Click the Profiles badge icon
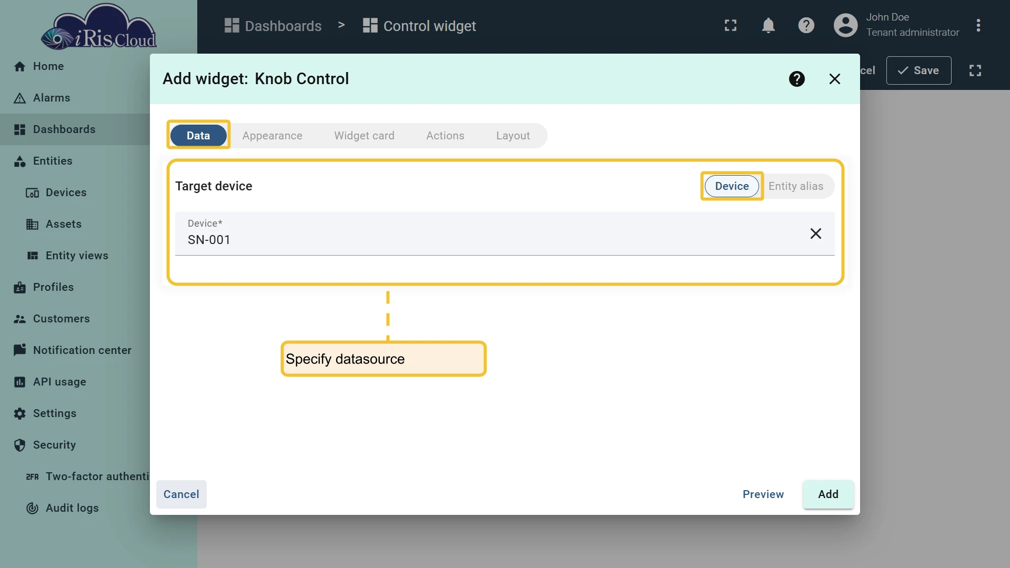The image size is (1010, 568). (20, 287)
